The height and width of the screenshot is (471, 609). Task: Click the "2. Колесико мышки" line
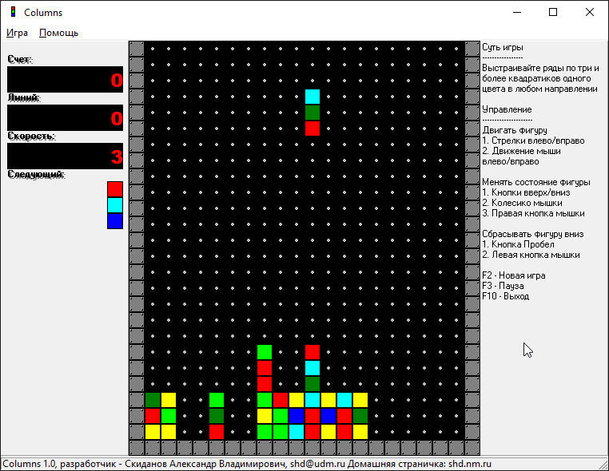(x=522, y=203)
